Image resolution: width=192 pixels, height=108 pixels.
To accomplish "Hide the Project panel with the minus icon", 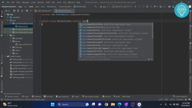I will 31,11.
